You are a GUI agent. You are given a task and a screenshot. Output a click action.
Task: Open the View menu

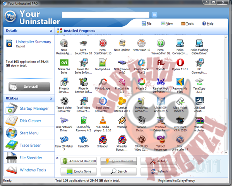click(x=167, y=24)
